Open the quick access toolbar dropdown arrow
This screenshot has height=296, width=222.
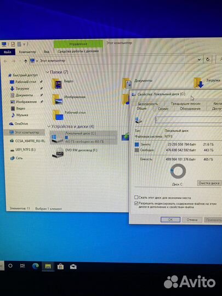point(24,44)
